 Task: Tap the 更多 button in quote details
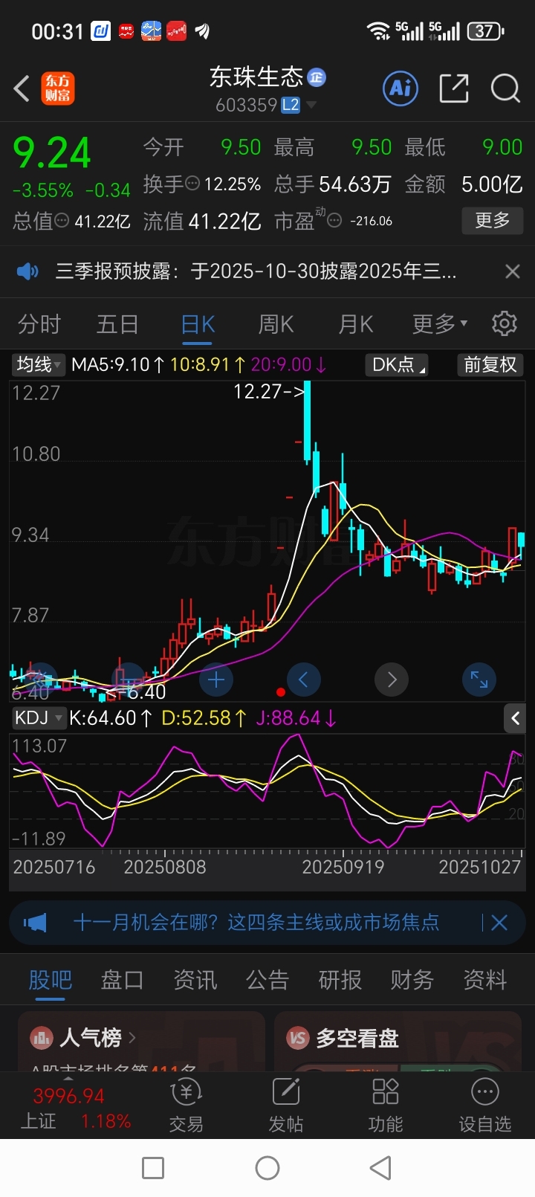(x=493, y=220)
